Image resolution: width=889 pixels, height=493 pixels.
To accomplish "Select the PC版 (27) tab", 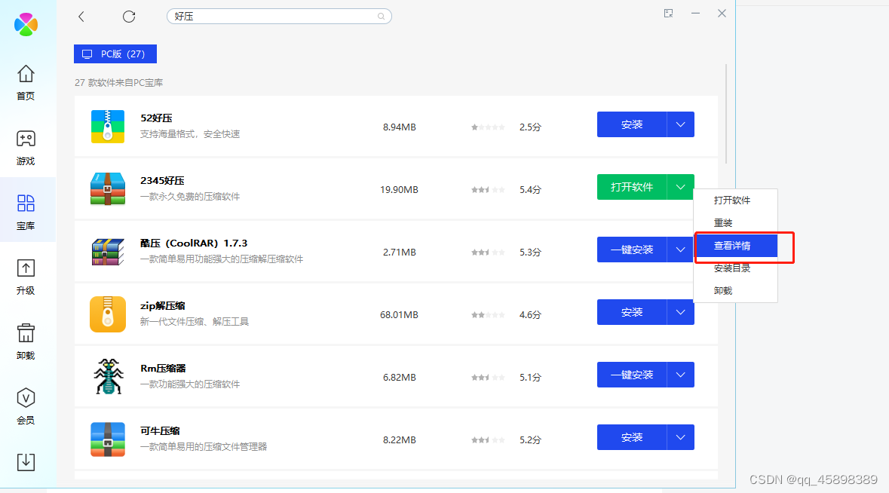I will click(115, 54).
